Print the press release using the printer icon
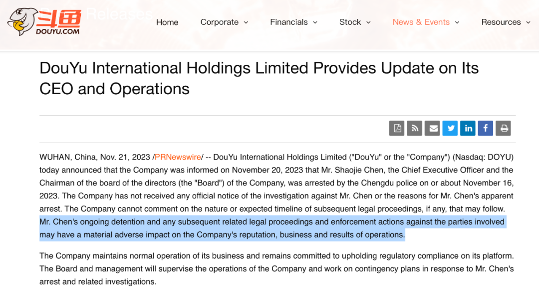539x291 pixels. [x=503, y=128]
